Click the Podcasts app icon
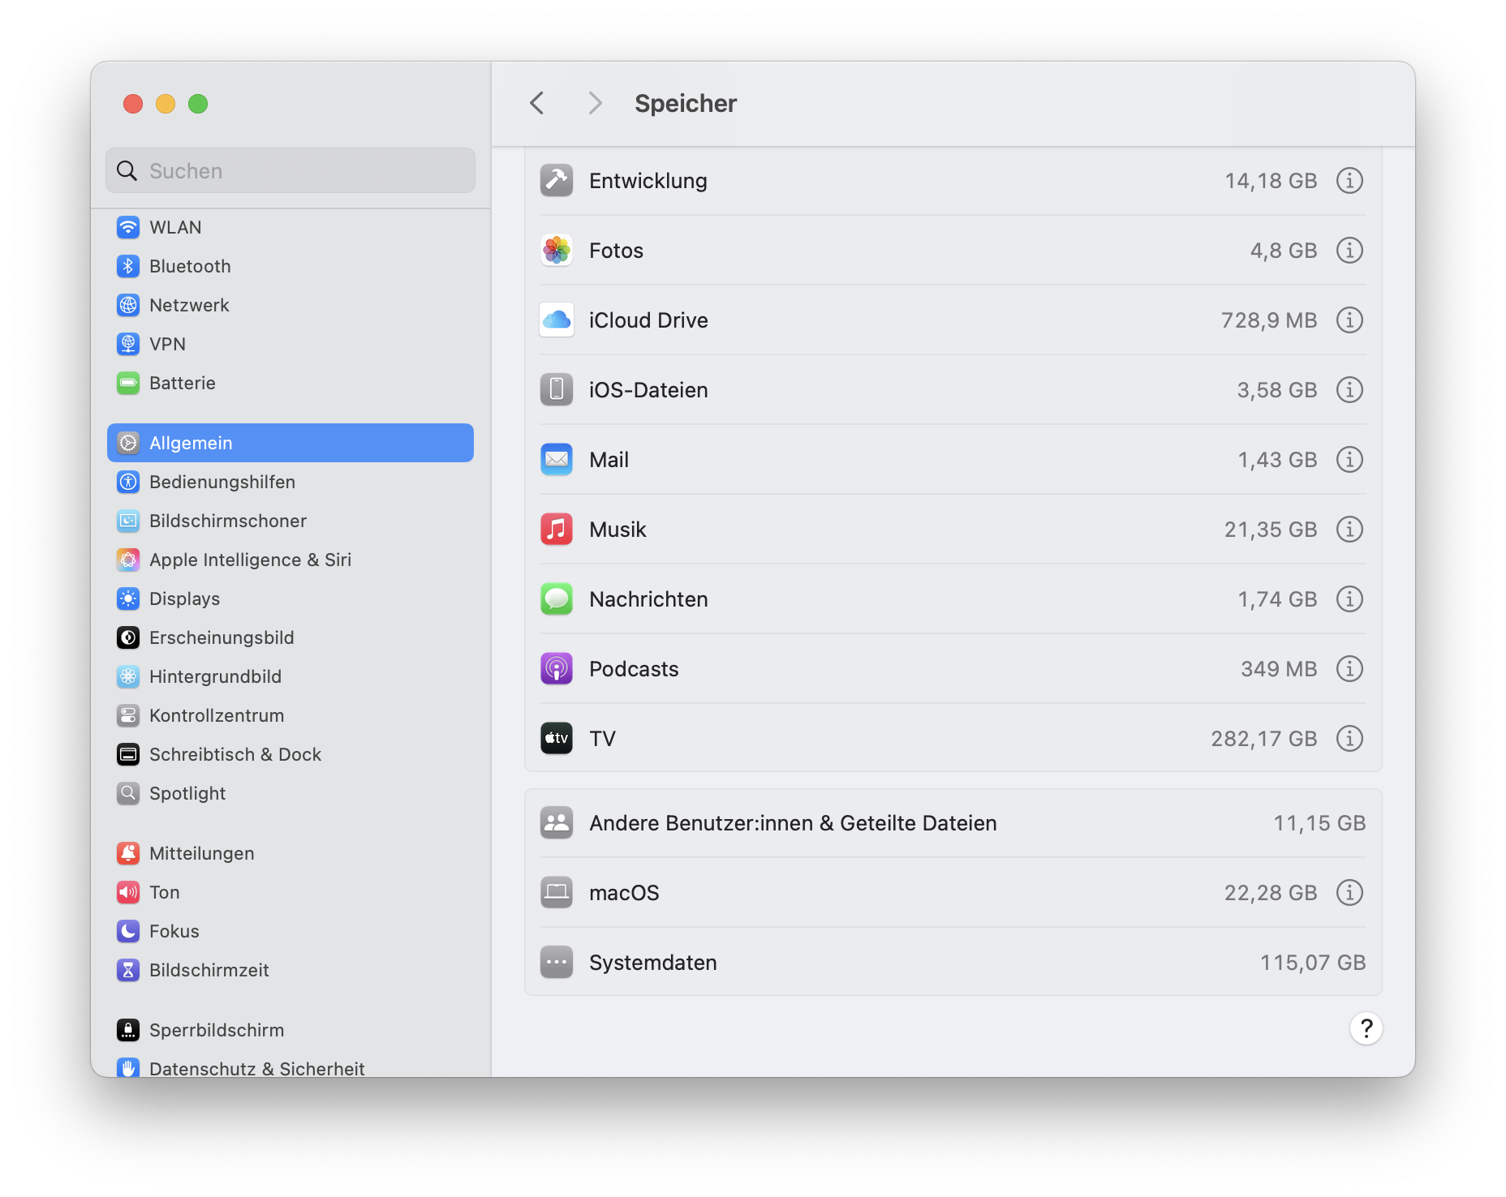 click(557, 668)
